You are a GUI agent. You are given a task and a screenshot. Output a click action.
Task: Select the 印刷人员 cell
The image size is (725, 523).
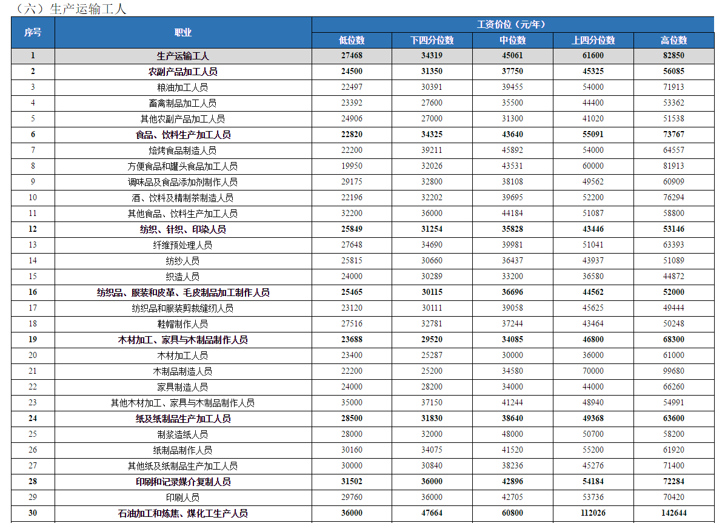point(183,497)
